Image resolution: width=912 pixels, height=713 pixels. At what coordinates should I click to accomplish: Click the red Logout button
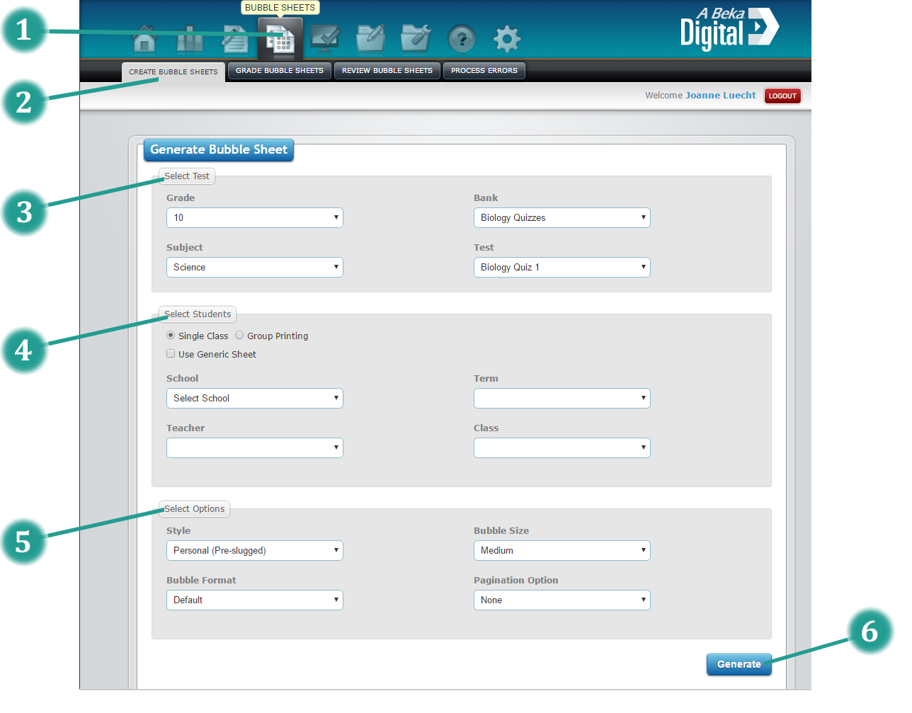click(x=782, y=96)
